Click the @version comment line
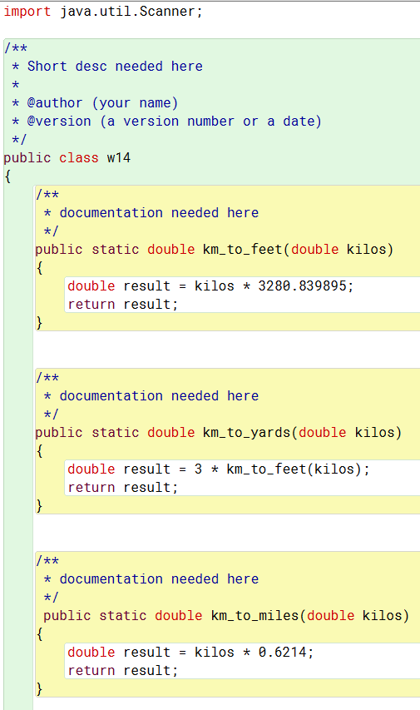The width and height of the screenshot is (420, 710). pos(175,122)
